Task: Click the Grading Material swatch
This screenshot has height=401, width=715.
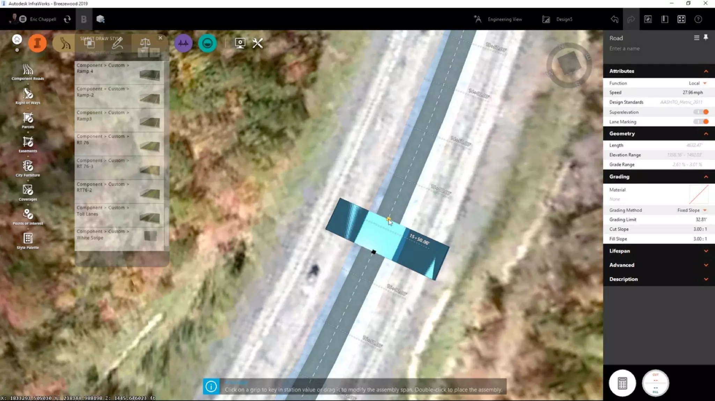Action: (x=699, y=194)
